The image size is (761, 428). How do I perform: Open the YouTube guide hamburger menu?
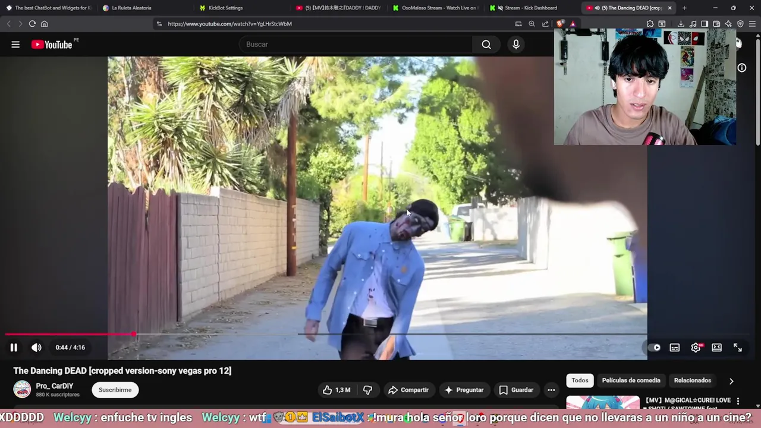point(15,45)
